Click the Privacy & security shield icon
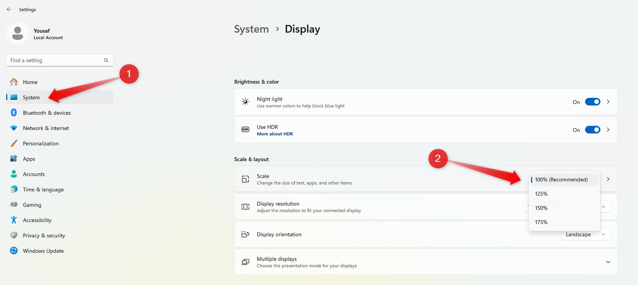 (14, 235)
